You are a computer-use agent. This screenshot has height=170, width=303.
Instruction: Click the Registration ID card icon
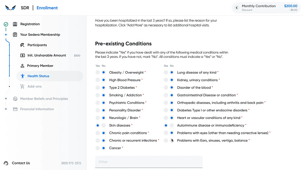tap(15, 24)
